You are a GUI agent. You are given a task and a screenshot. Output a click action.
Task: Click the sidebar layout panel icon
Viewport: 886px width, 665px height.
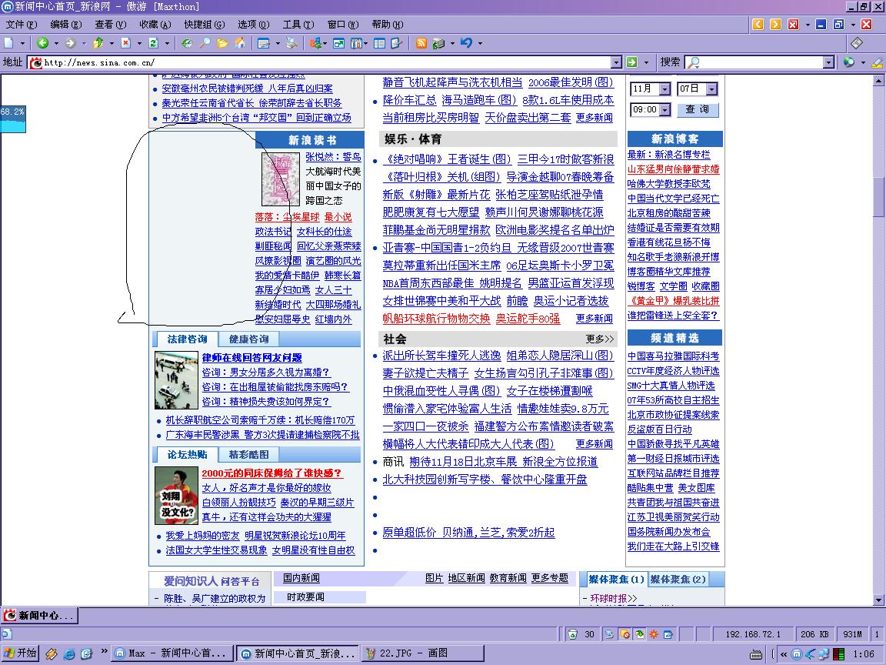[379, 43]
